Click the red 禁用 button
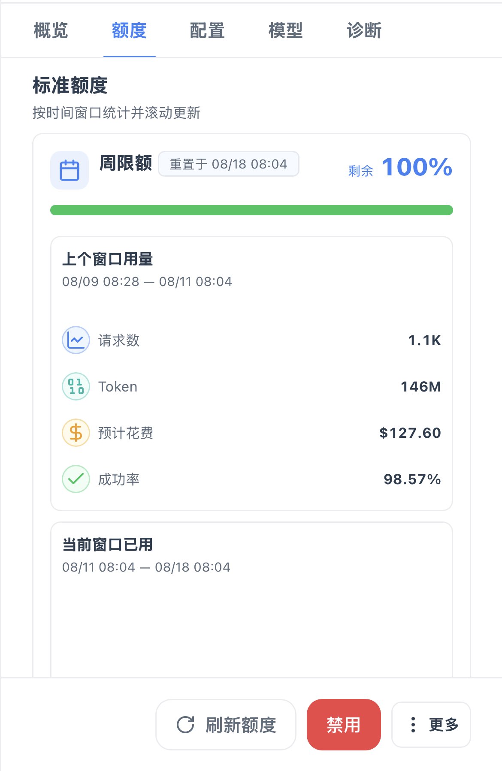The height and width of the screenshot is (771, 502). (x=344, y=725)
